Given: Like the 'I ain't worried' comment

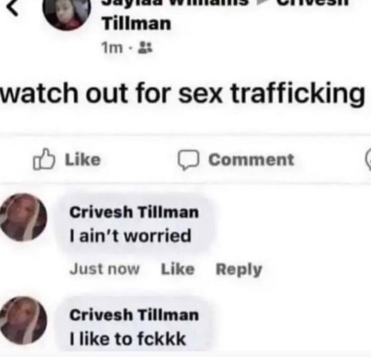Looking at the screenshot, I should [x=178, y=269].
